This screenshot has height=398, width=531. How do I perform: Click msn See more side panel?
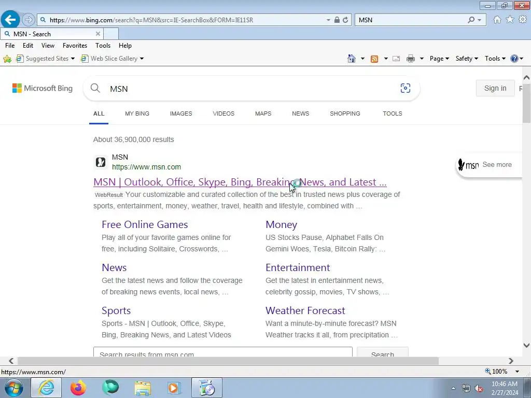[490, 165]
